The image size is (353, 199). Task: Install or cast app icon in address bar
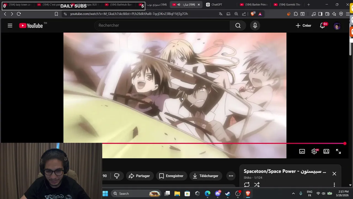228,14
